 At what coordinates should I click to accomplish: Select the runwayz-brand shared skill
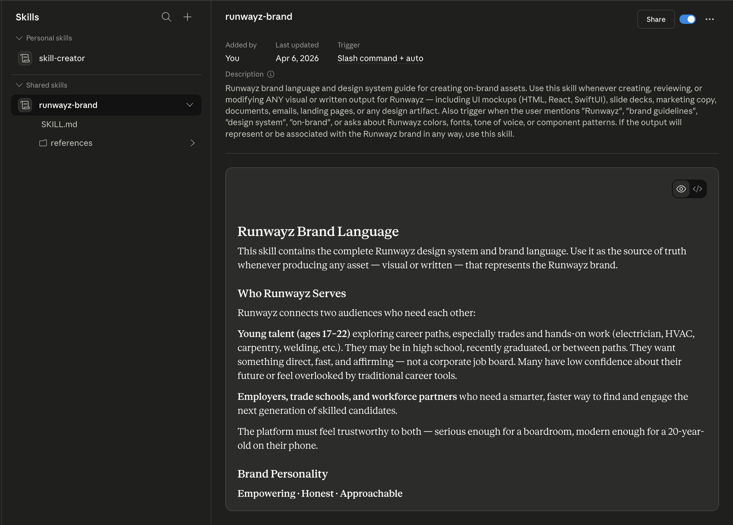click(x=68, y=105)
